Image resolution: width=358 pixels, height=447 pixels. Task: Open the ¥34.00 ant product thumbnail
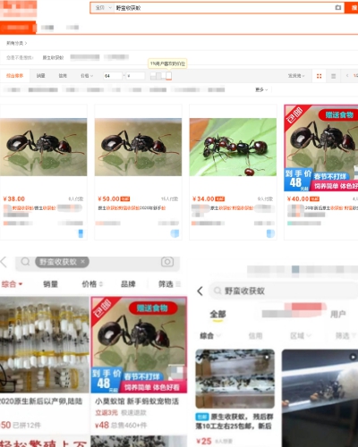[233, 147]
